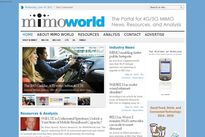The height and width of the screenshot is (137, 205).
Task: Open the Stay Connected link
Action: coord(64,7)
